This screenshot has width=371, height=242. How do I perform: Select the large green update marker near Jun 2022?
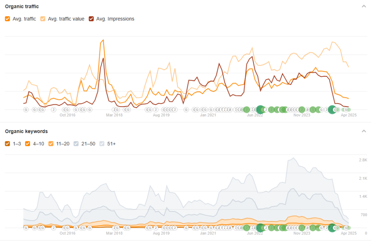click(x=260, y=109)
